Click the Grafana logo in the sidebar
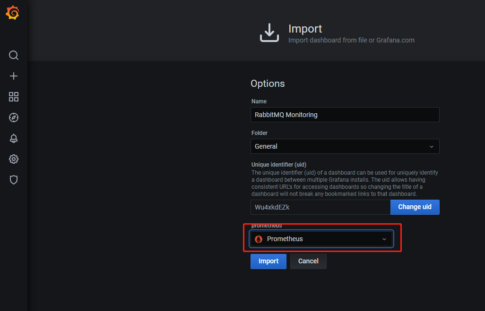The image size is (485, 311). click(13, 13)
